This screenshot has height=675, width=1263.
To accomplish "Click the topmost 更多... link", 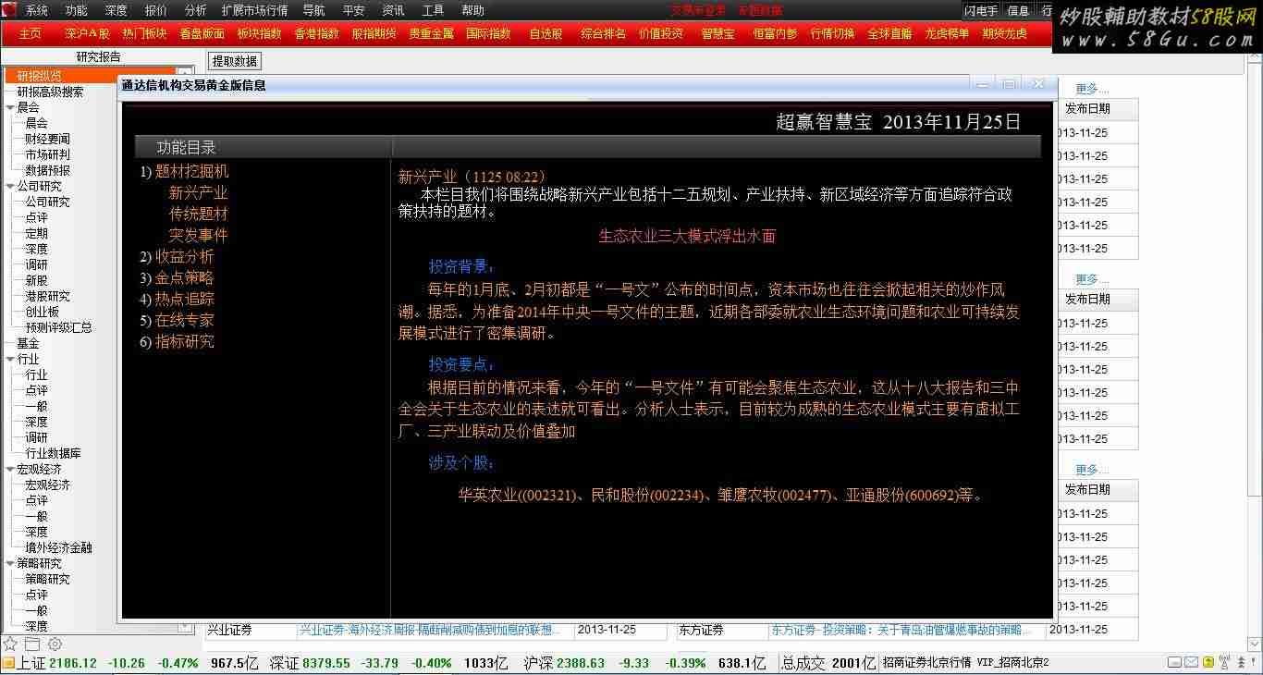I will point(1092,90).
